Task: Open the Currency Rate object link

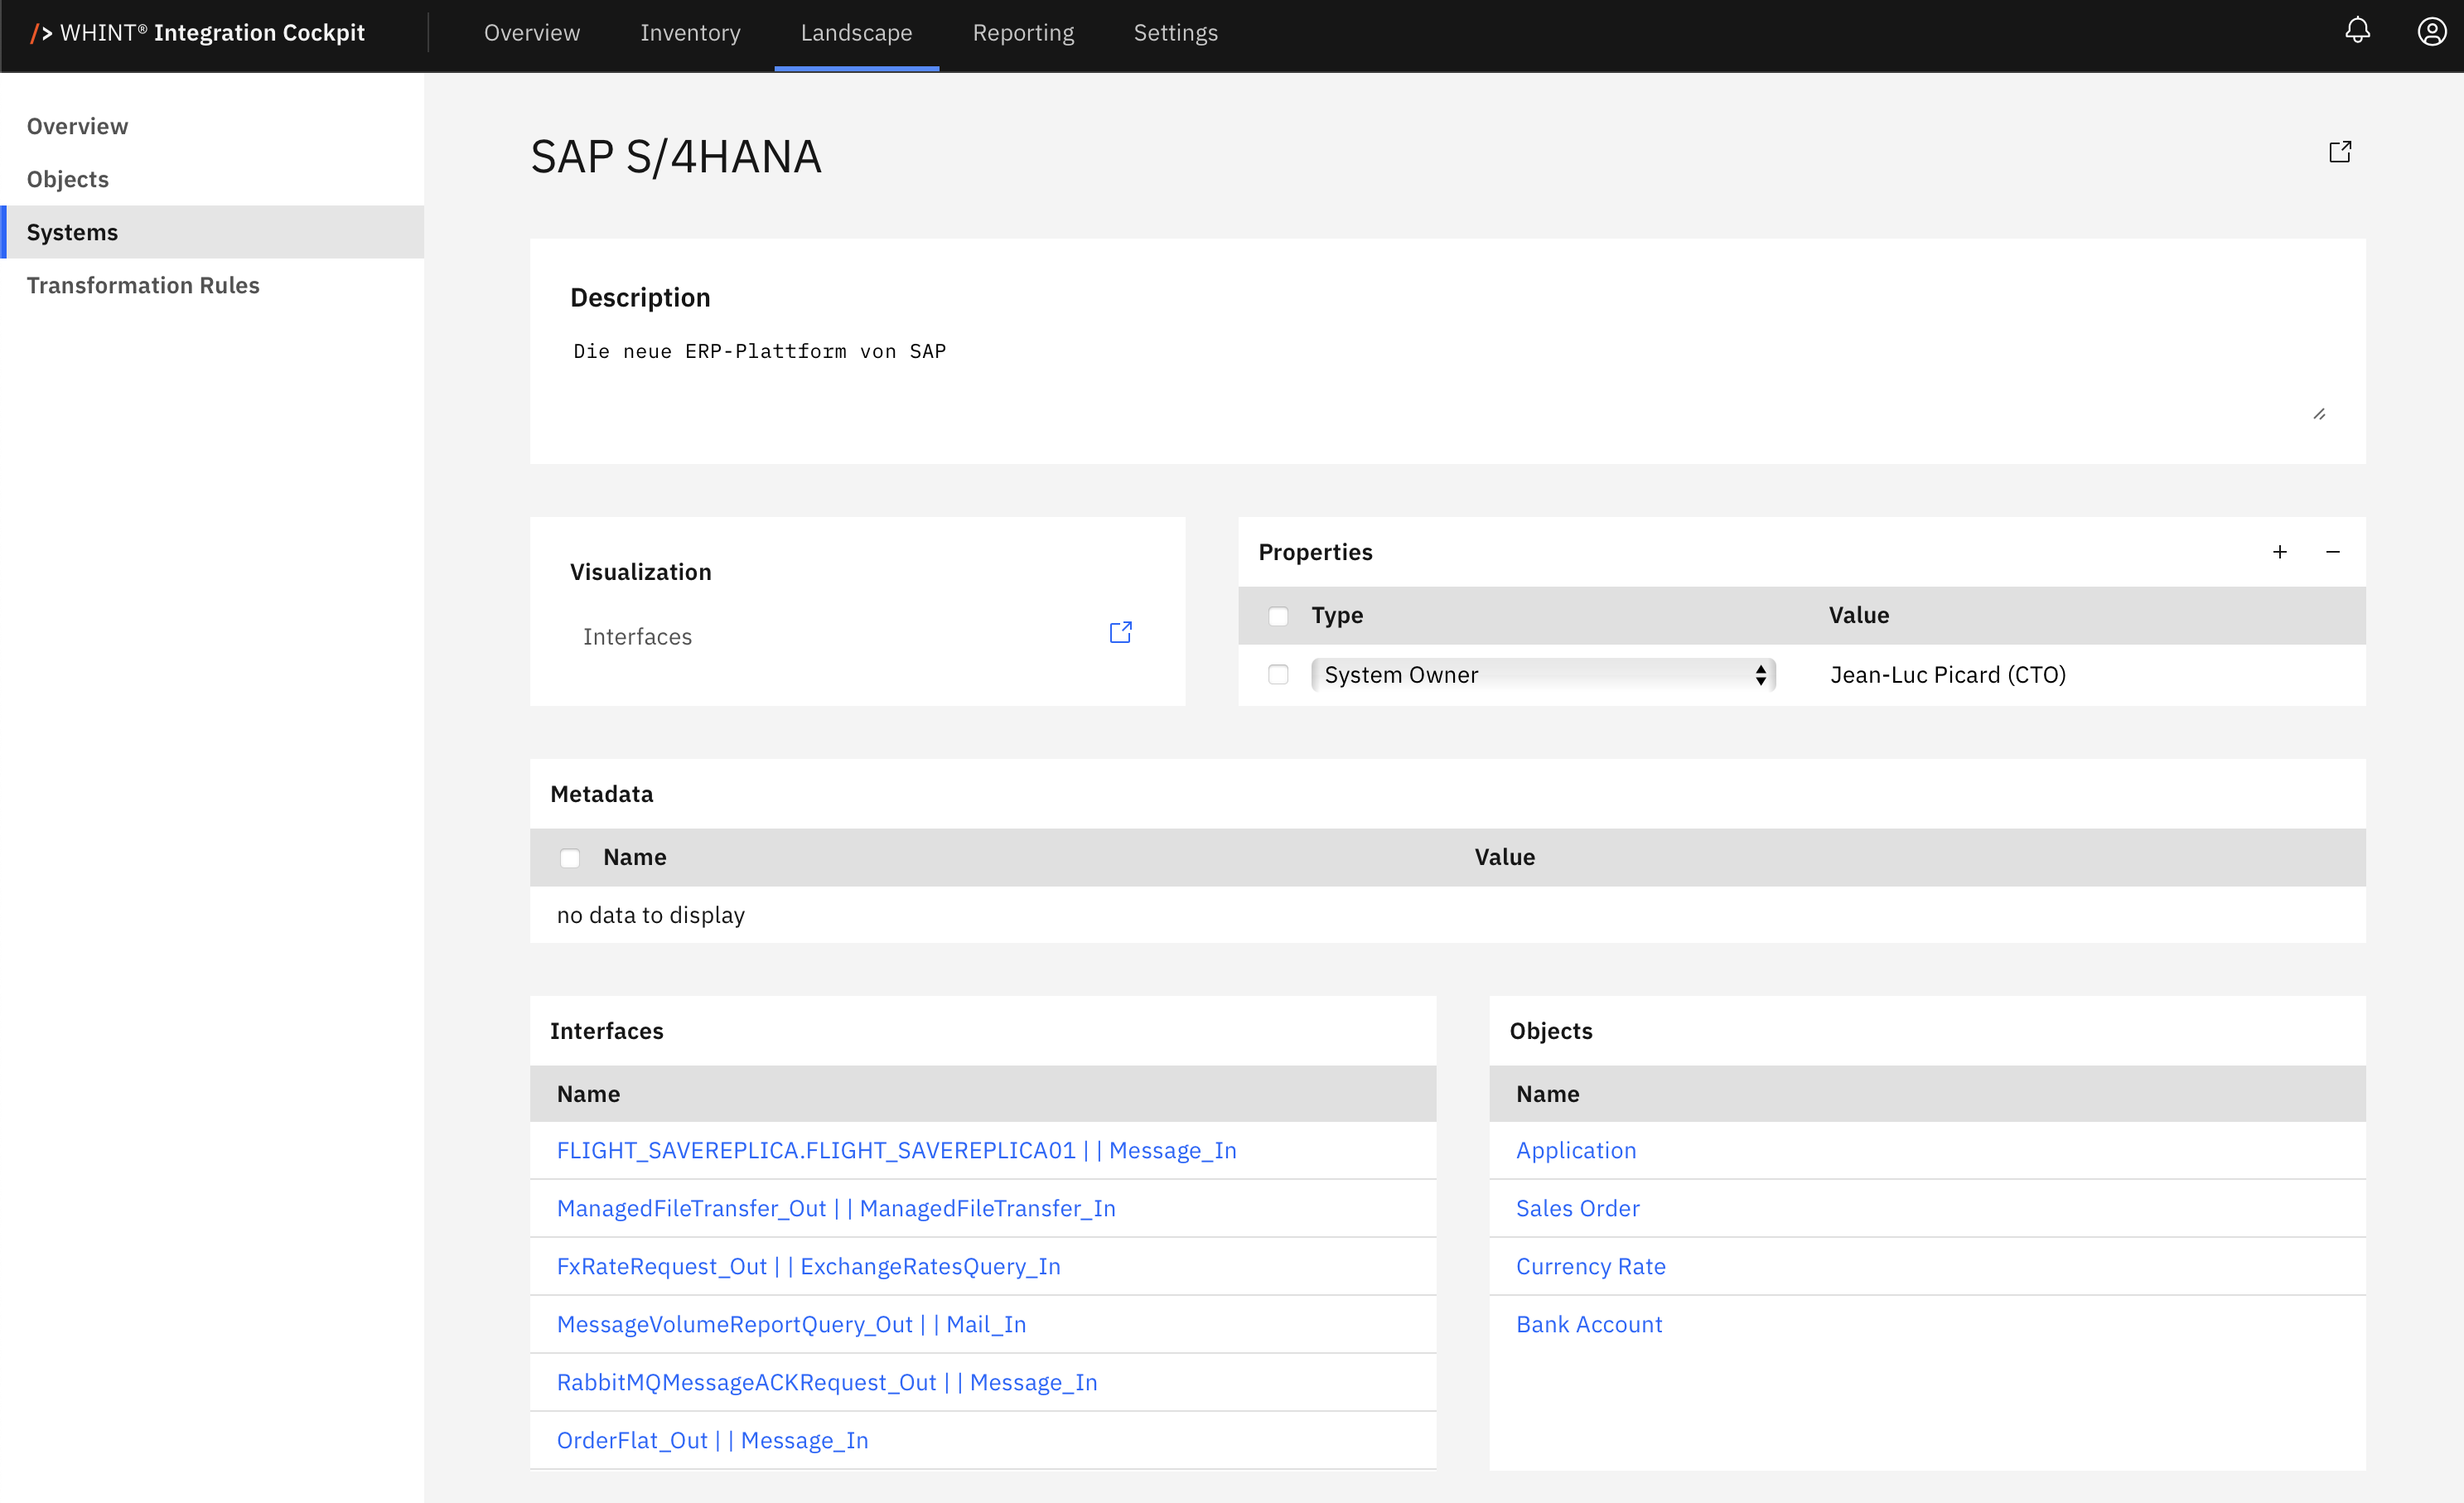Action: click(1590, 1266)
